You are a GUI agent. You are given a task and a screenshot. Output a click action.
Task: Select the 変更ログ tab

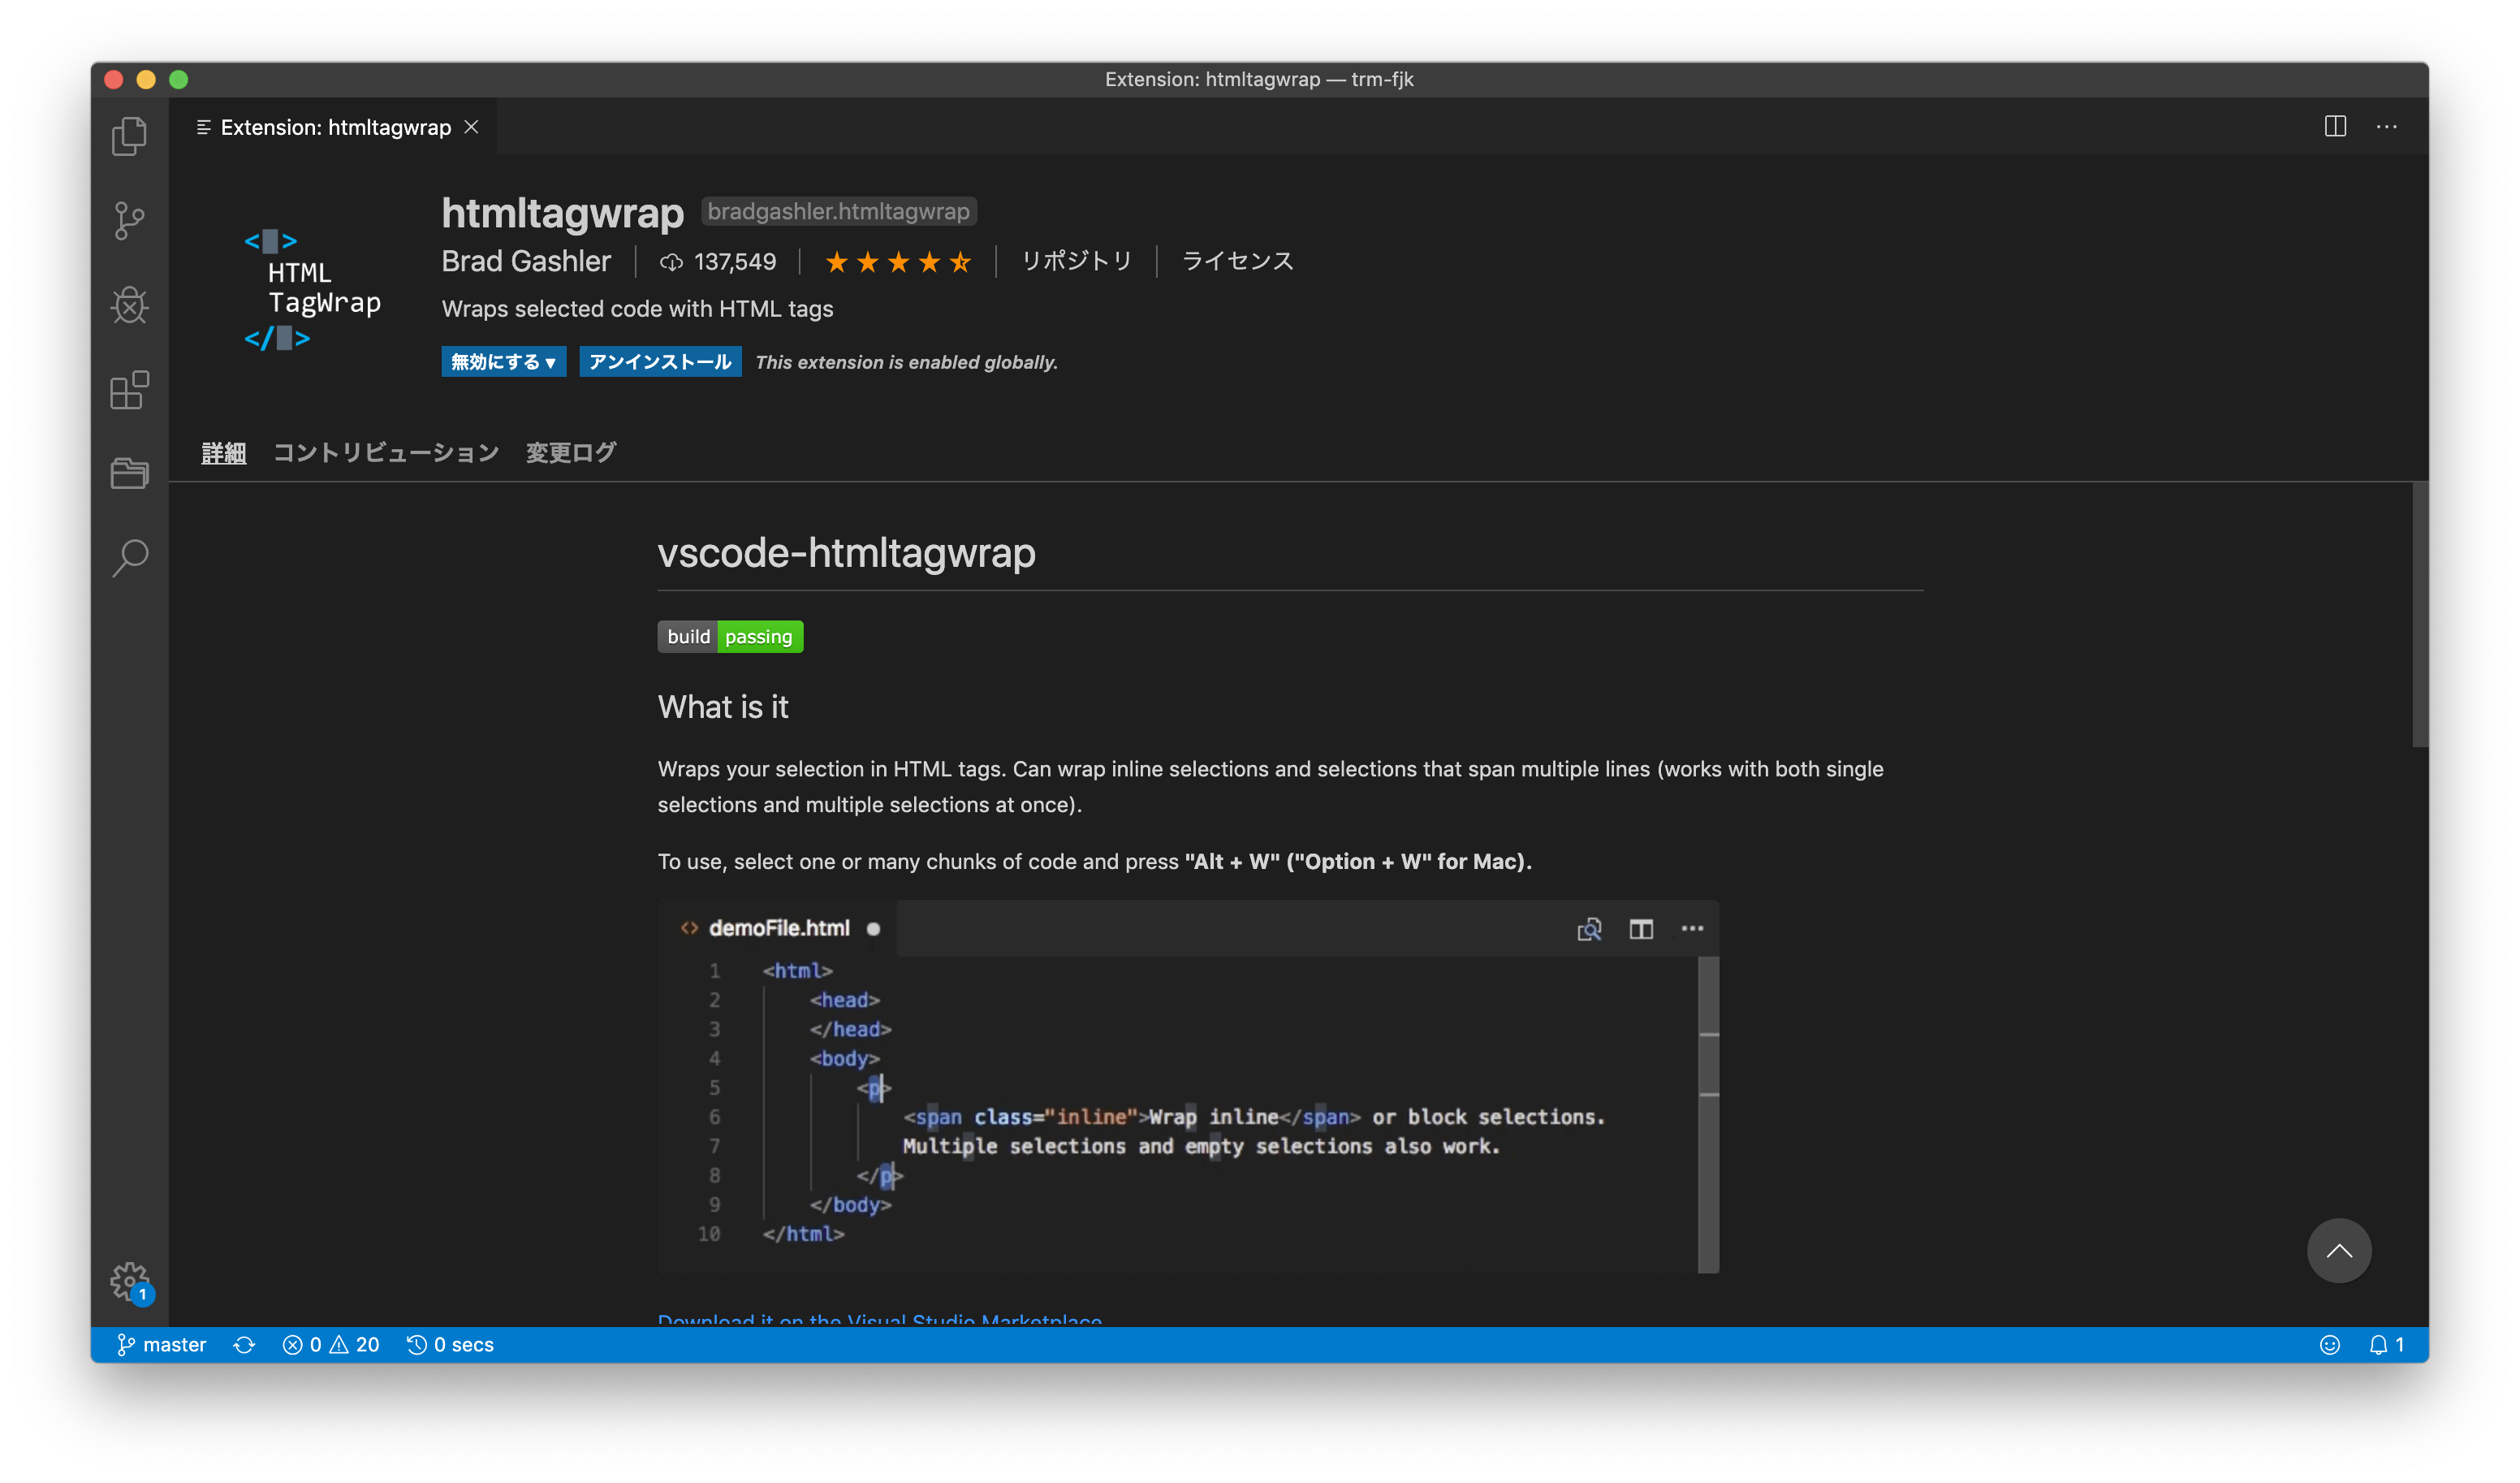coord(571,452)
